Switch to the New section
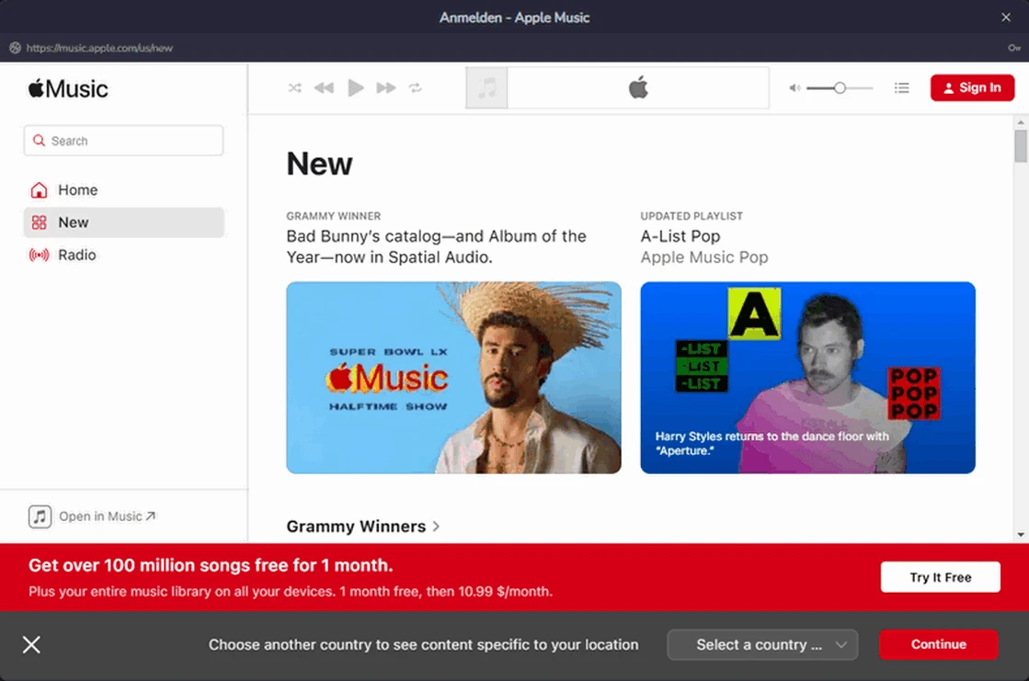1029x681 pixels. pos(75,222)
